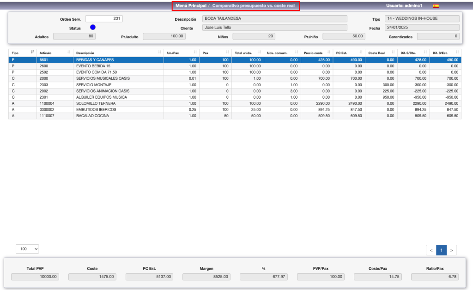Select the SOLOMILLO TERNERA row
The width and height of the screenshot is (473, 290).
92,104
